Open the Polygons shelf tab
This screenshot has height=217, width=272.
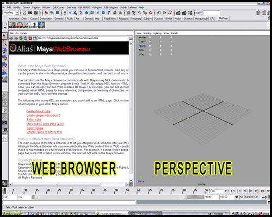click(123, 18)
